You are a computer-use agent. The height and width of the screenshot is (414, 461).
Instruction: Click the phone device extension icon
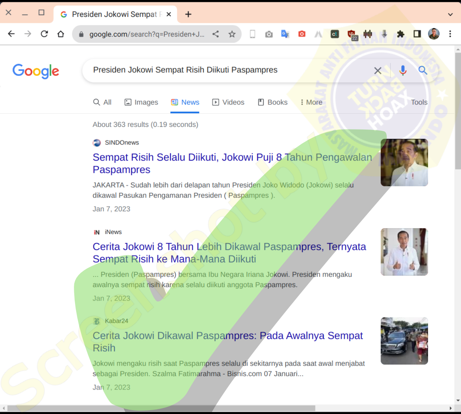(x=252, y=34)
